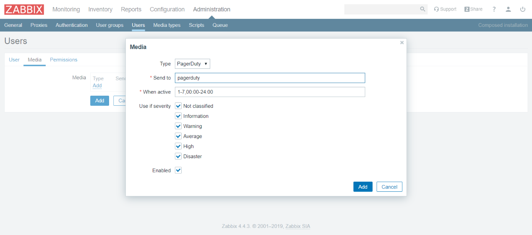Open the user profile icon
The width and height of the screenshot is (532, 235).
tap(508, 9)
